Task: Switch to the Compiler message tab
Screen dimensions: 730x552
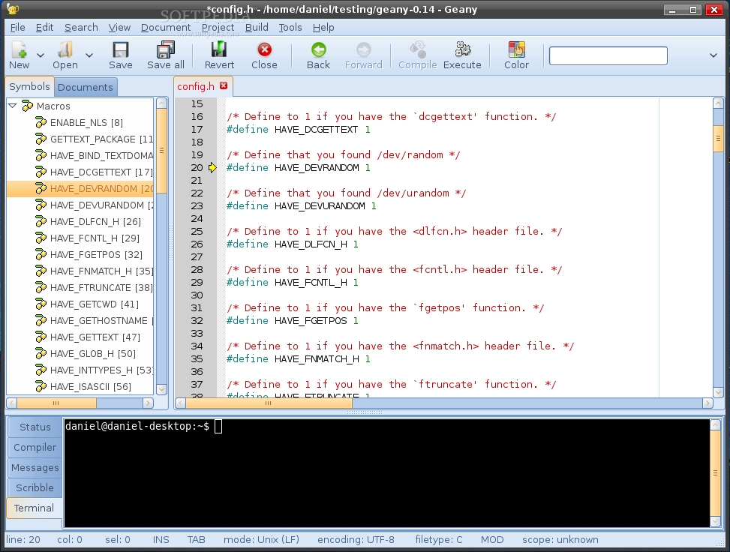Action: [x=35, y=447]
